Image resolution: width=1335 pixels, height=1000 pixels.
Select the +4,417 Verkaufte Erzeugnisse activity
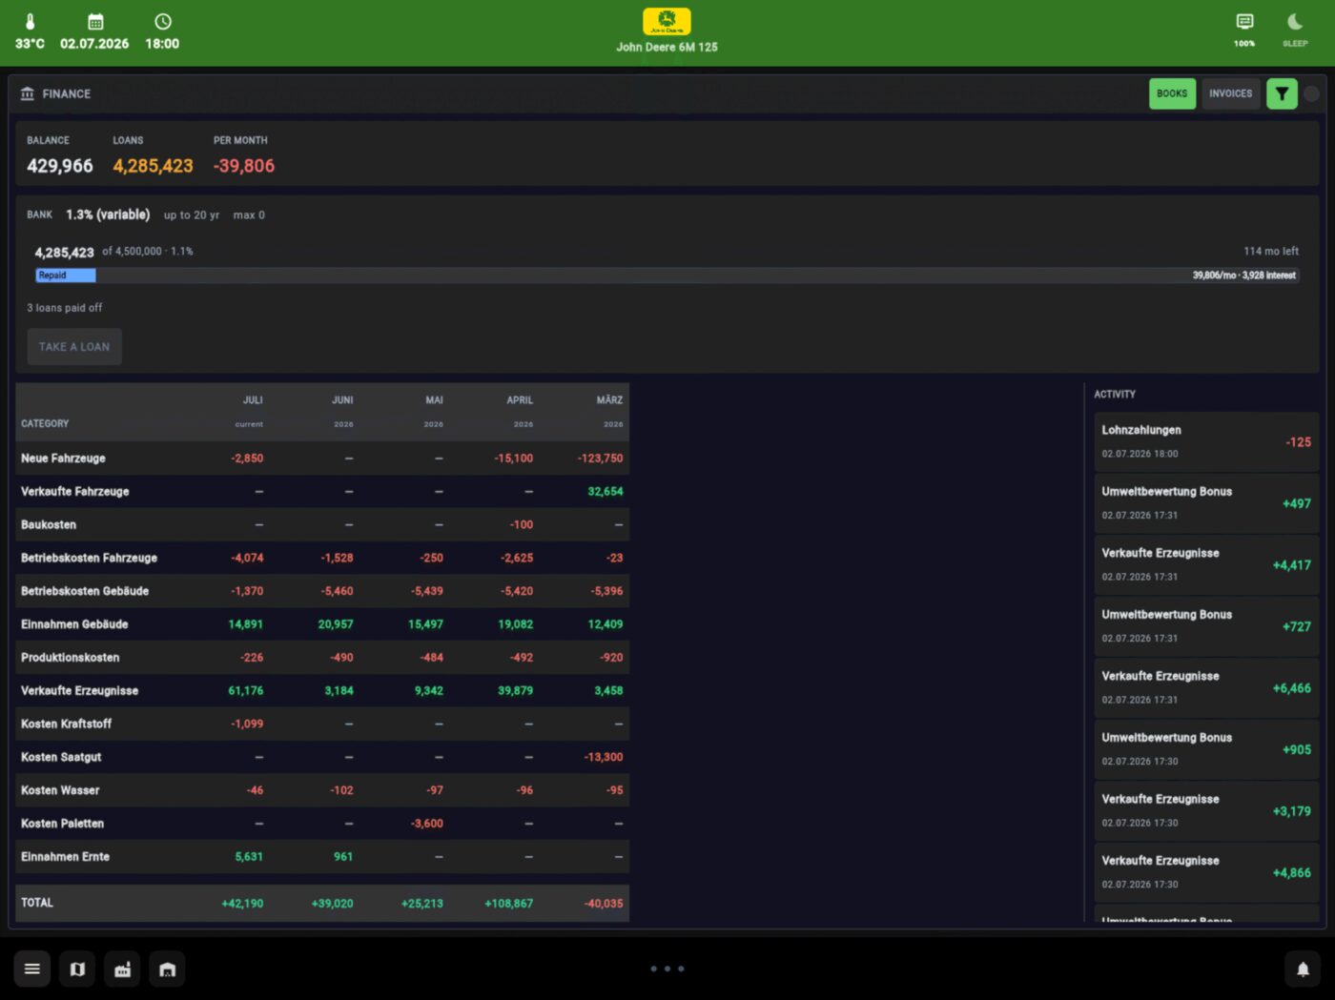click(1206, 564)
